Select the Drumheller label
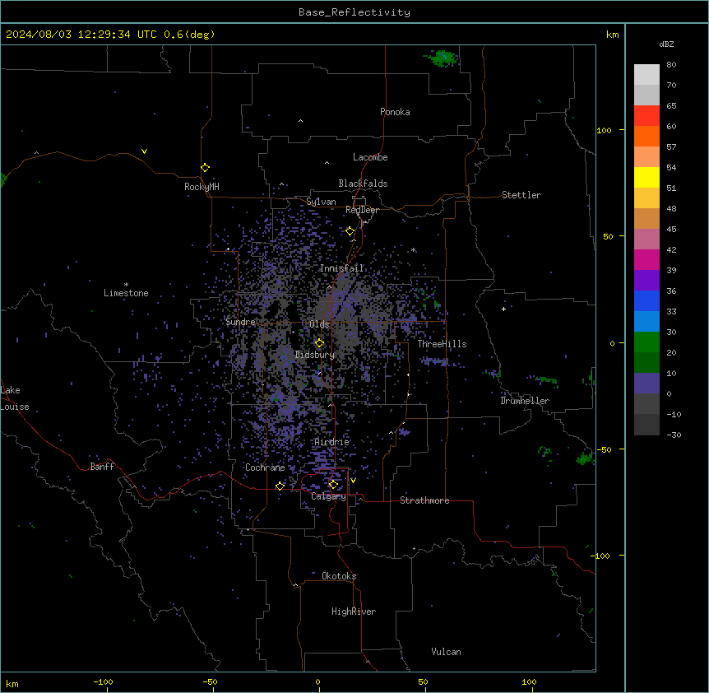The height and width of the screenshot is (693, 709). (525, 401)
